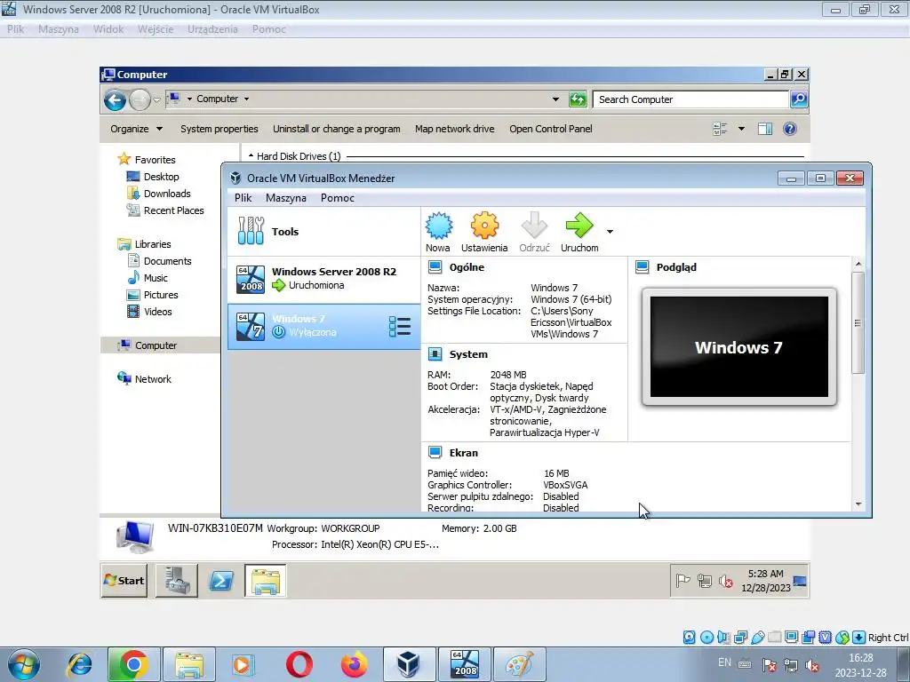Click the Windows 7 preview thumbnail
The height and width of the screenshot is (682, 910).
tap(738, 347)
